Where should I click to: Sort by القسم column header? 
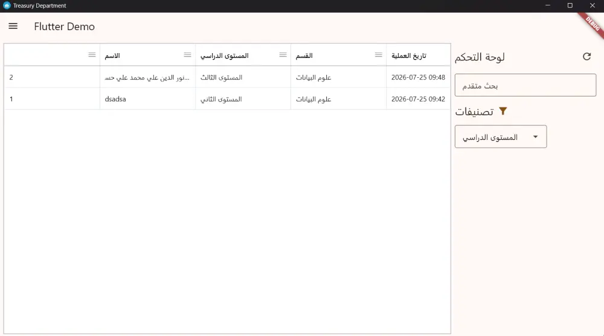tap(304, 56)
